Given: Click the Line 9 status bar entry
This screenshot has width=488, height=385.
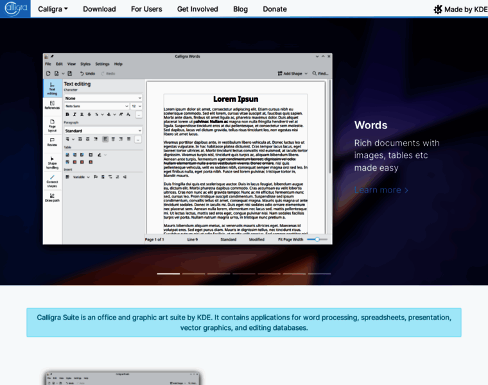Looking at the screenshot, I should [x=193, y=239].
